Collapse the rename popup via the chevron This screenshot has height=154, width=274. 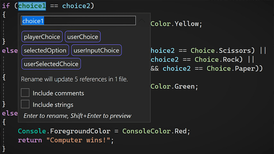coord(142,20)
